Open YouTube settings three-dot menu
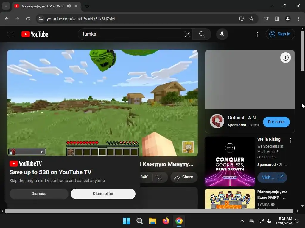The image size is (305, 228). (257, 34)
